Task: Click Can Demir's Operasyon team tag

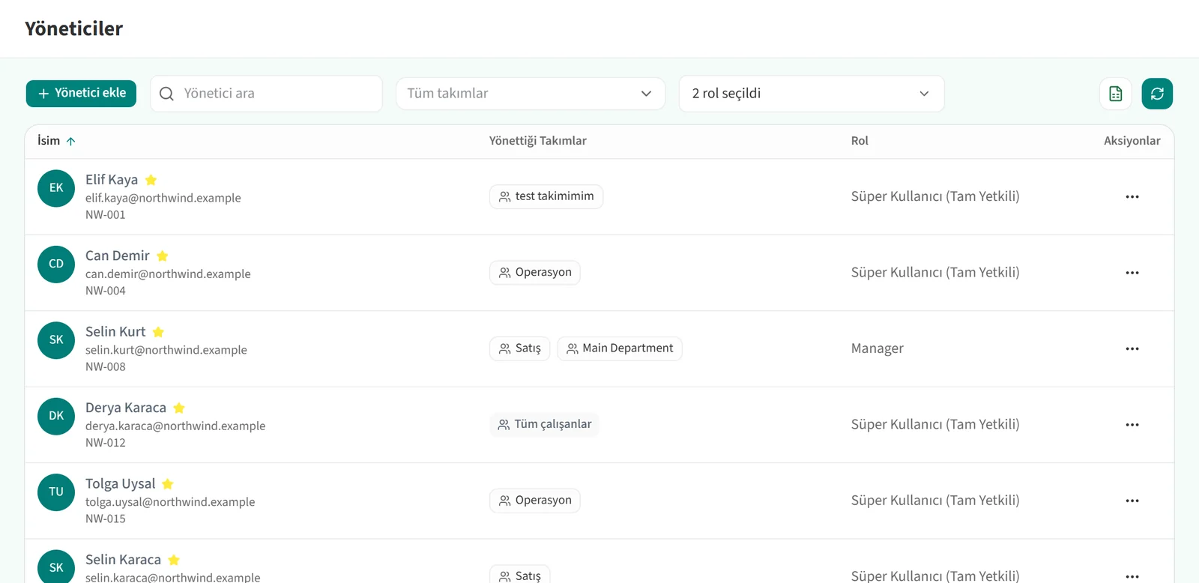Action: click(535, 273)
